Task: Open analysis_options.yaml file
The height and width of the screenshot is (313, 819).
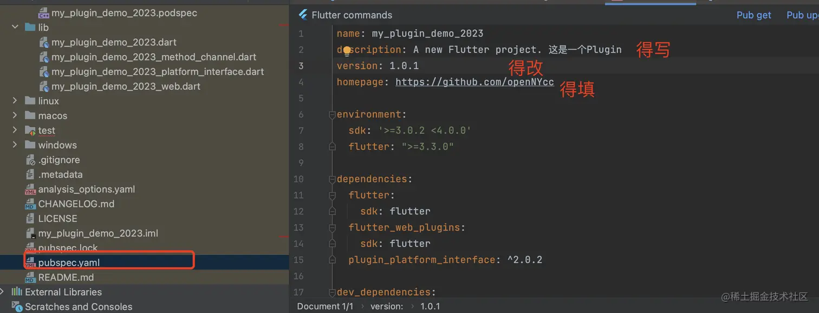Action: click(x=87, y=190)
